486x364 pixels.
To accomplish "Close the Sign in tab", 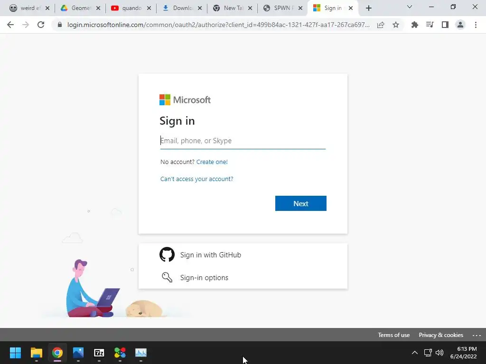I will coord(351,8).
